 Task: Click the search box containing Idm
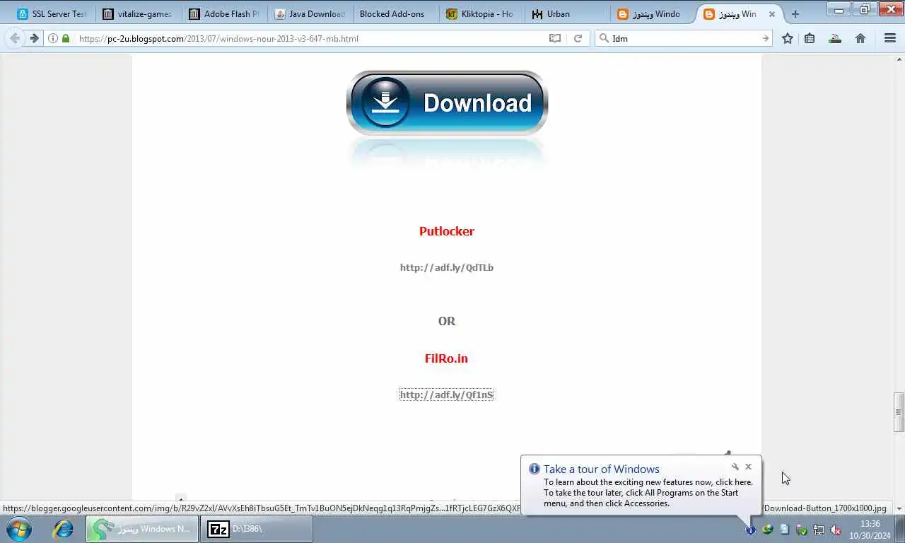684,38
